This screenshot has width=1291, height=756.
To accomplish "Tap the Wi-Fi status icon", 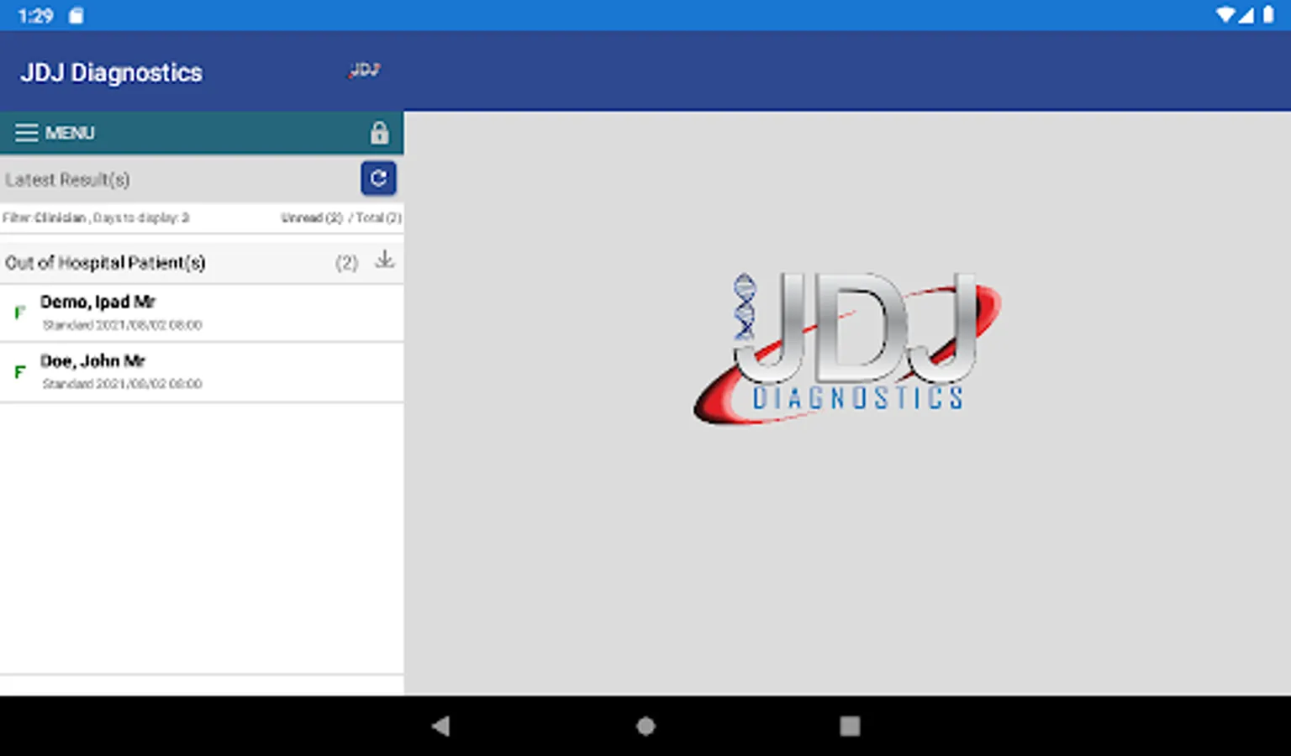I will coord(1225,15).
